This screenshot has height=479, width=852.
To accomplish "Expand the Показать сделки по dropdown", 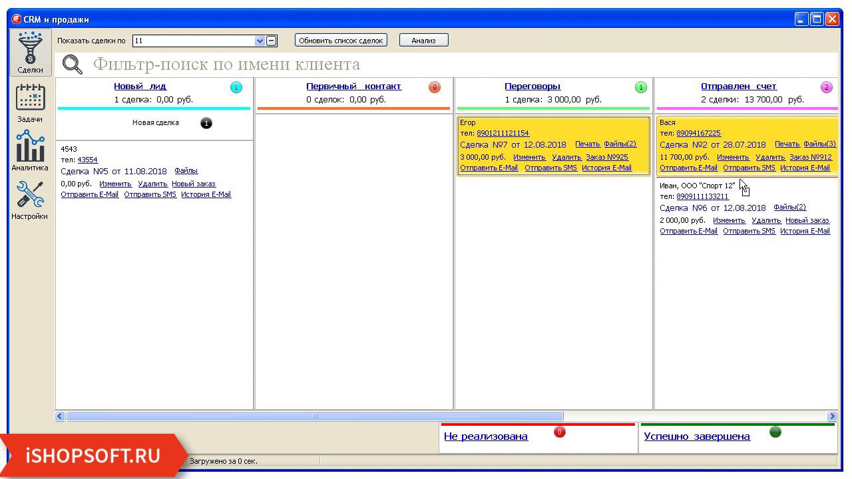I will point(260,41).
